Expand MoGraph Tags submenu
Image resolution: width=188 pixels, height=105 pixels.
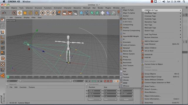tap(162, 28)
